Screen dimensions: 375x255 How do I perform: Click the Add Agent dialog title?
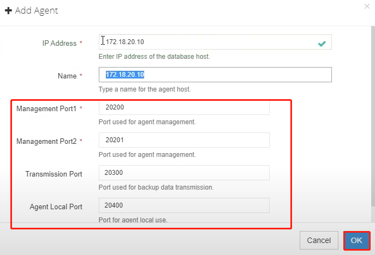tap(37, 11)
